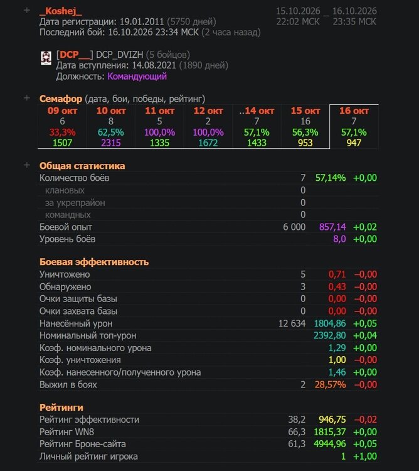This screenshot has height=471, width=419.
Task: Open the DCP clan tag link
Action: pos(75,55)
